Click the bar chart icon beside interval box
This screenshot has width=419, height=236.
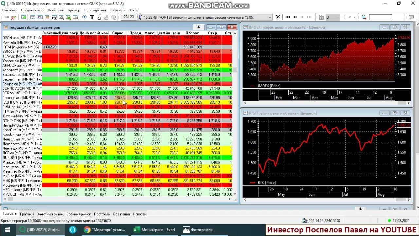coord(322,17)
